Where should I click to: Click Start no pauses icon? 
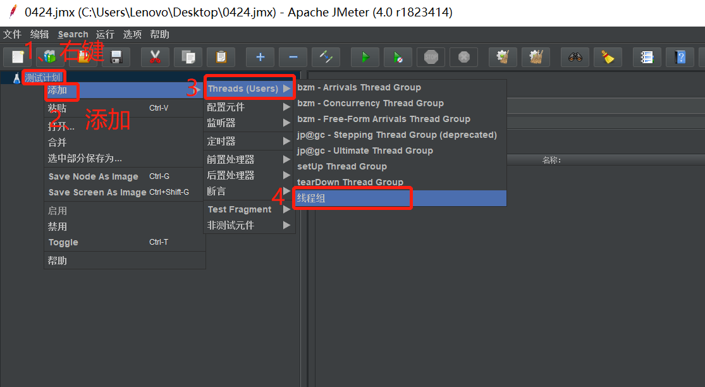(x=398, y=57)
